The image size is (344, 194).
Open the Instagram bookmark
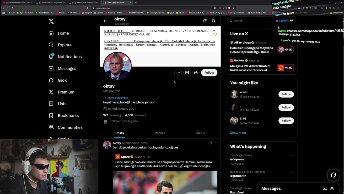tap(87, 13)
